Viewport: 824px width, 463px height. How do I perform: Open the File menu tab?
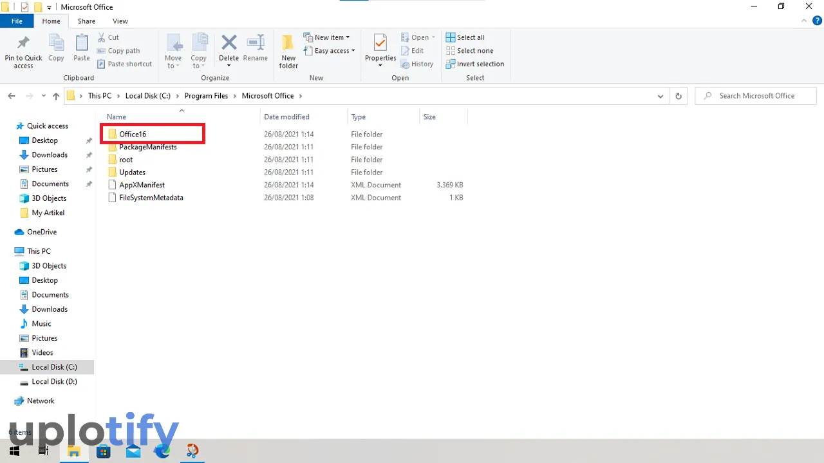(17, 21)
